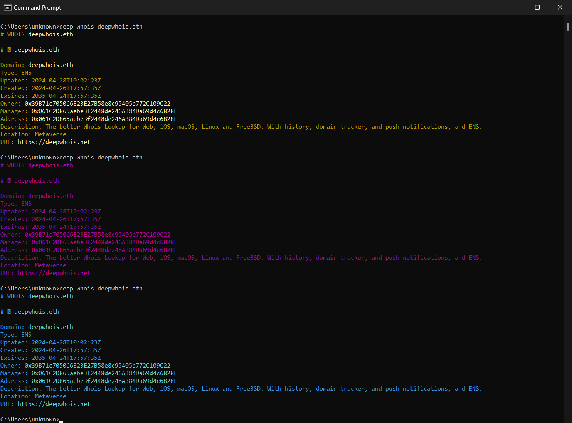Screen dimensions: 572x423
Task: Click the Owner address starting with 0x39B71c
Action: pos(97,103)
